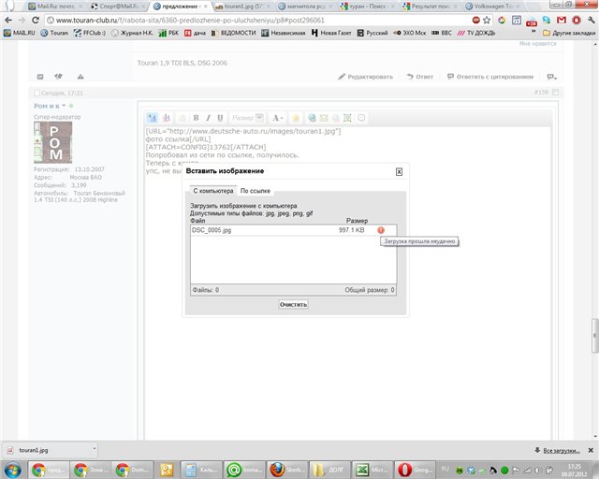The image size is (599, 479).
Task: Toggle editor source mode icon
Action: [152, 118]
